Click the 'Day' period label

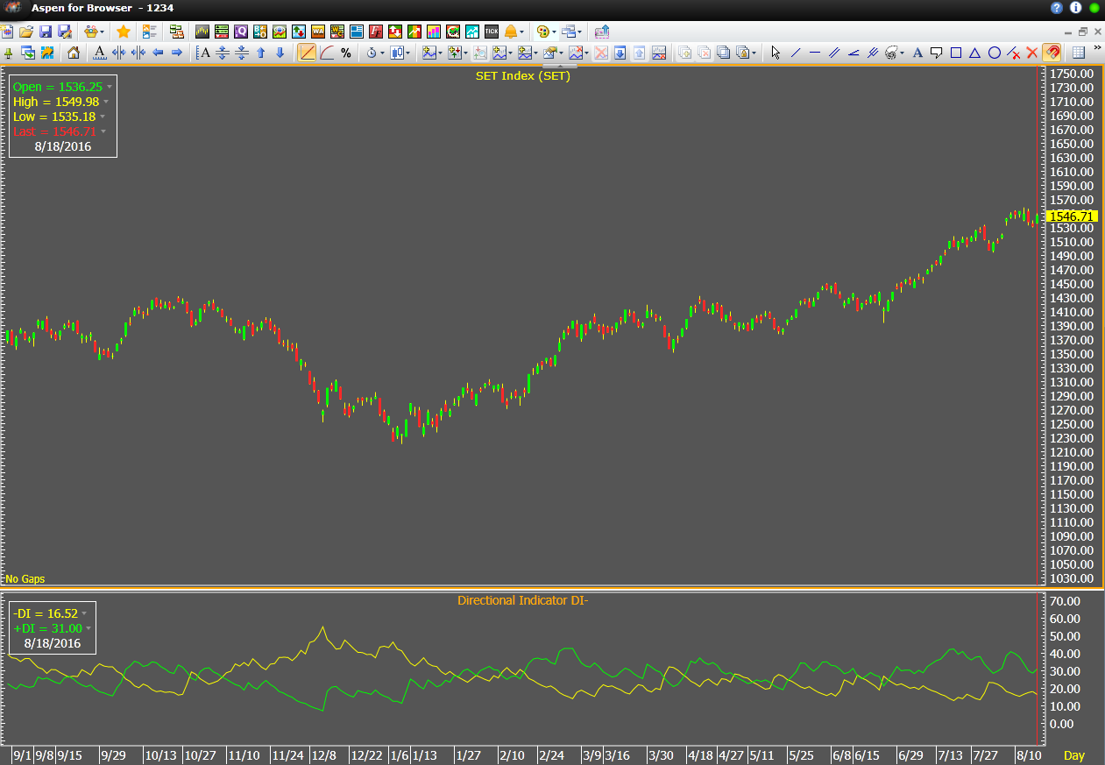pyautogui.click(x=1073, y=755)
